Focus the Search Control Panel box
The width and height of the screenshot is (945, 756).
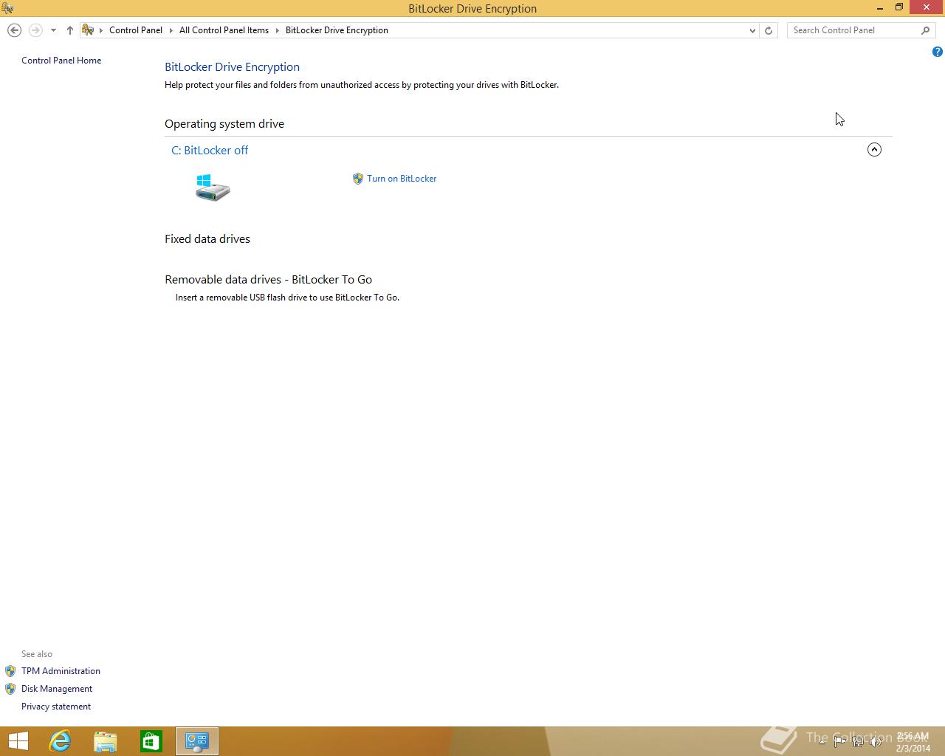(853, 30)
